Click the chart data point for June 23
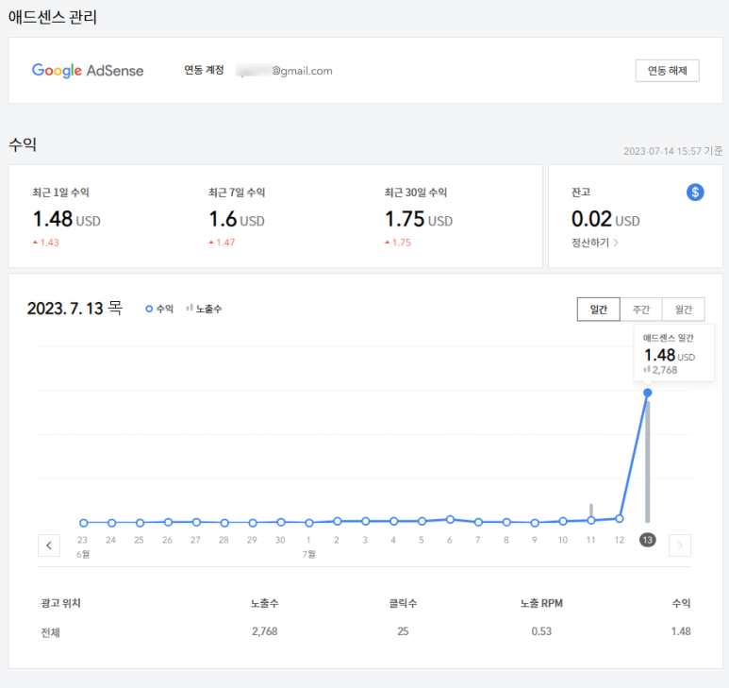729x688 pixels. [84, 523]
